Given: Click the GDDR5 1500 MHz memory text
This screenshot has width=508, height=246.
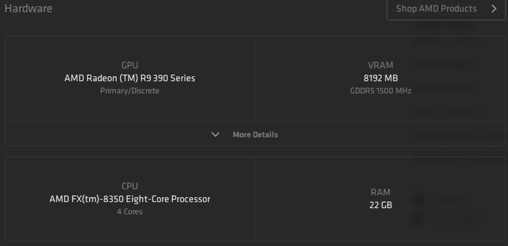Looking at the screenshot, I should coord(381,90).
